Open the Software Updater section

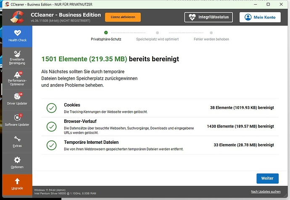click(17, 121)
